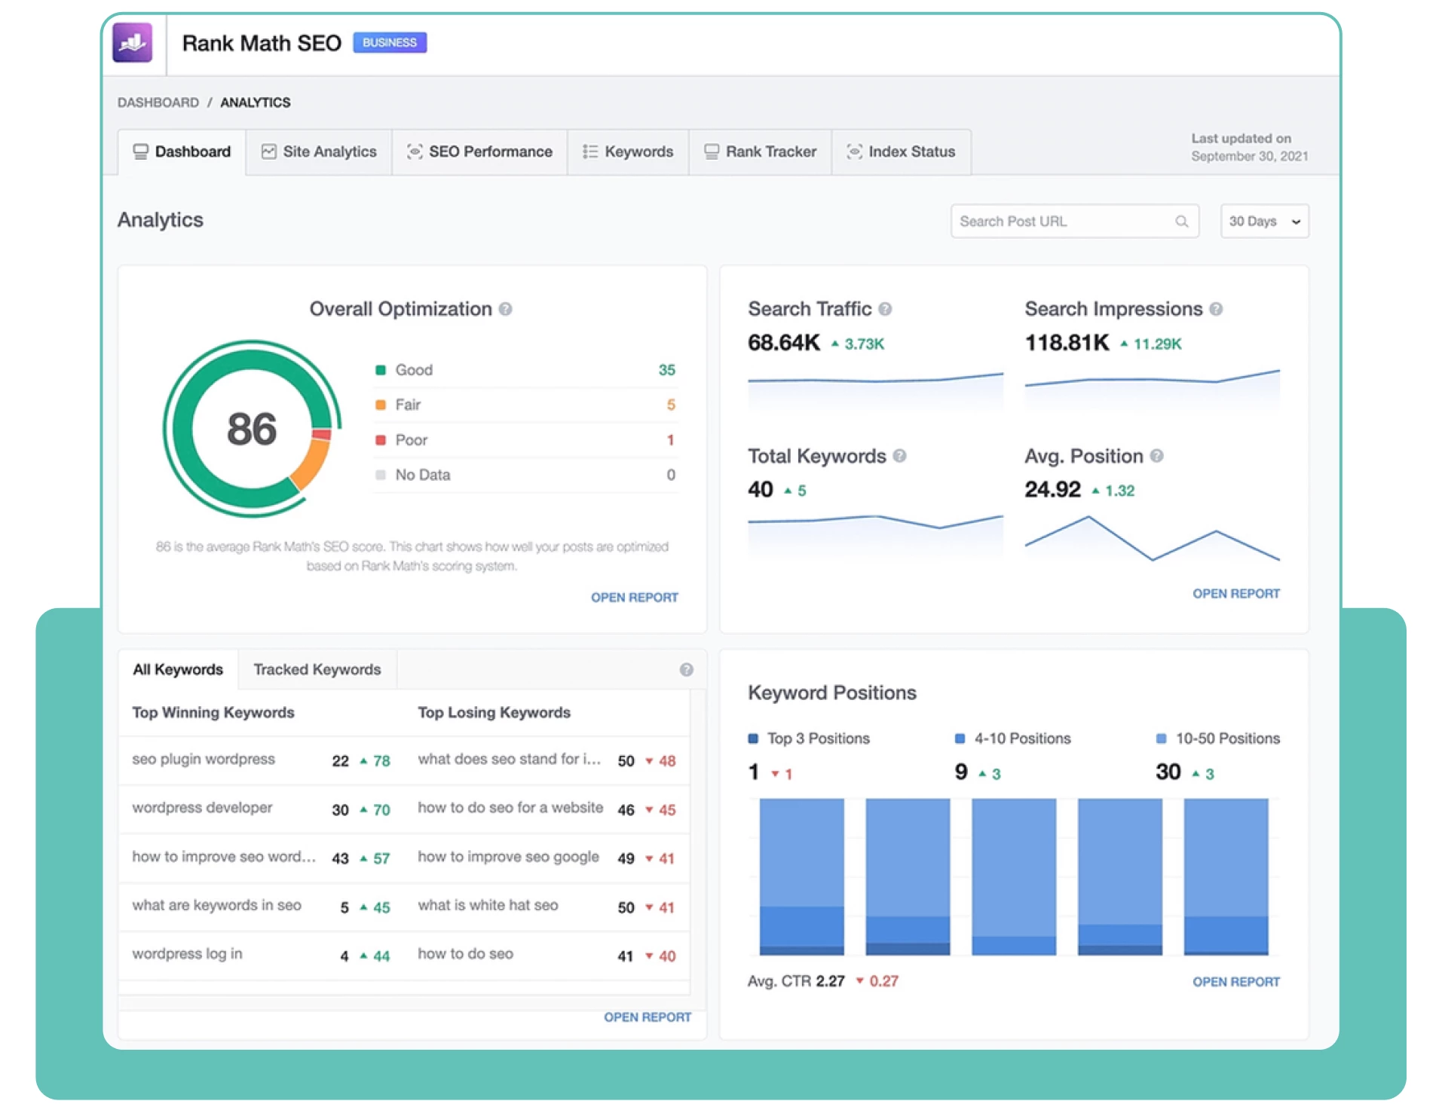This screenshot has height=1107, width=1442.
Task: Click the Good count 35
Action: (x=666, y=370)
